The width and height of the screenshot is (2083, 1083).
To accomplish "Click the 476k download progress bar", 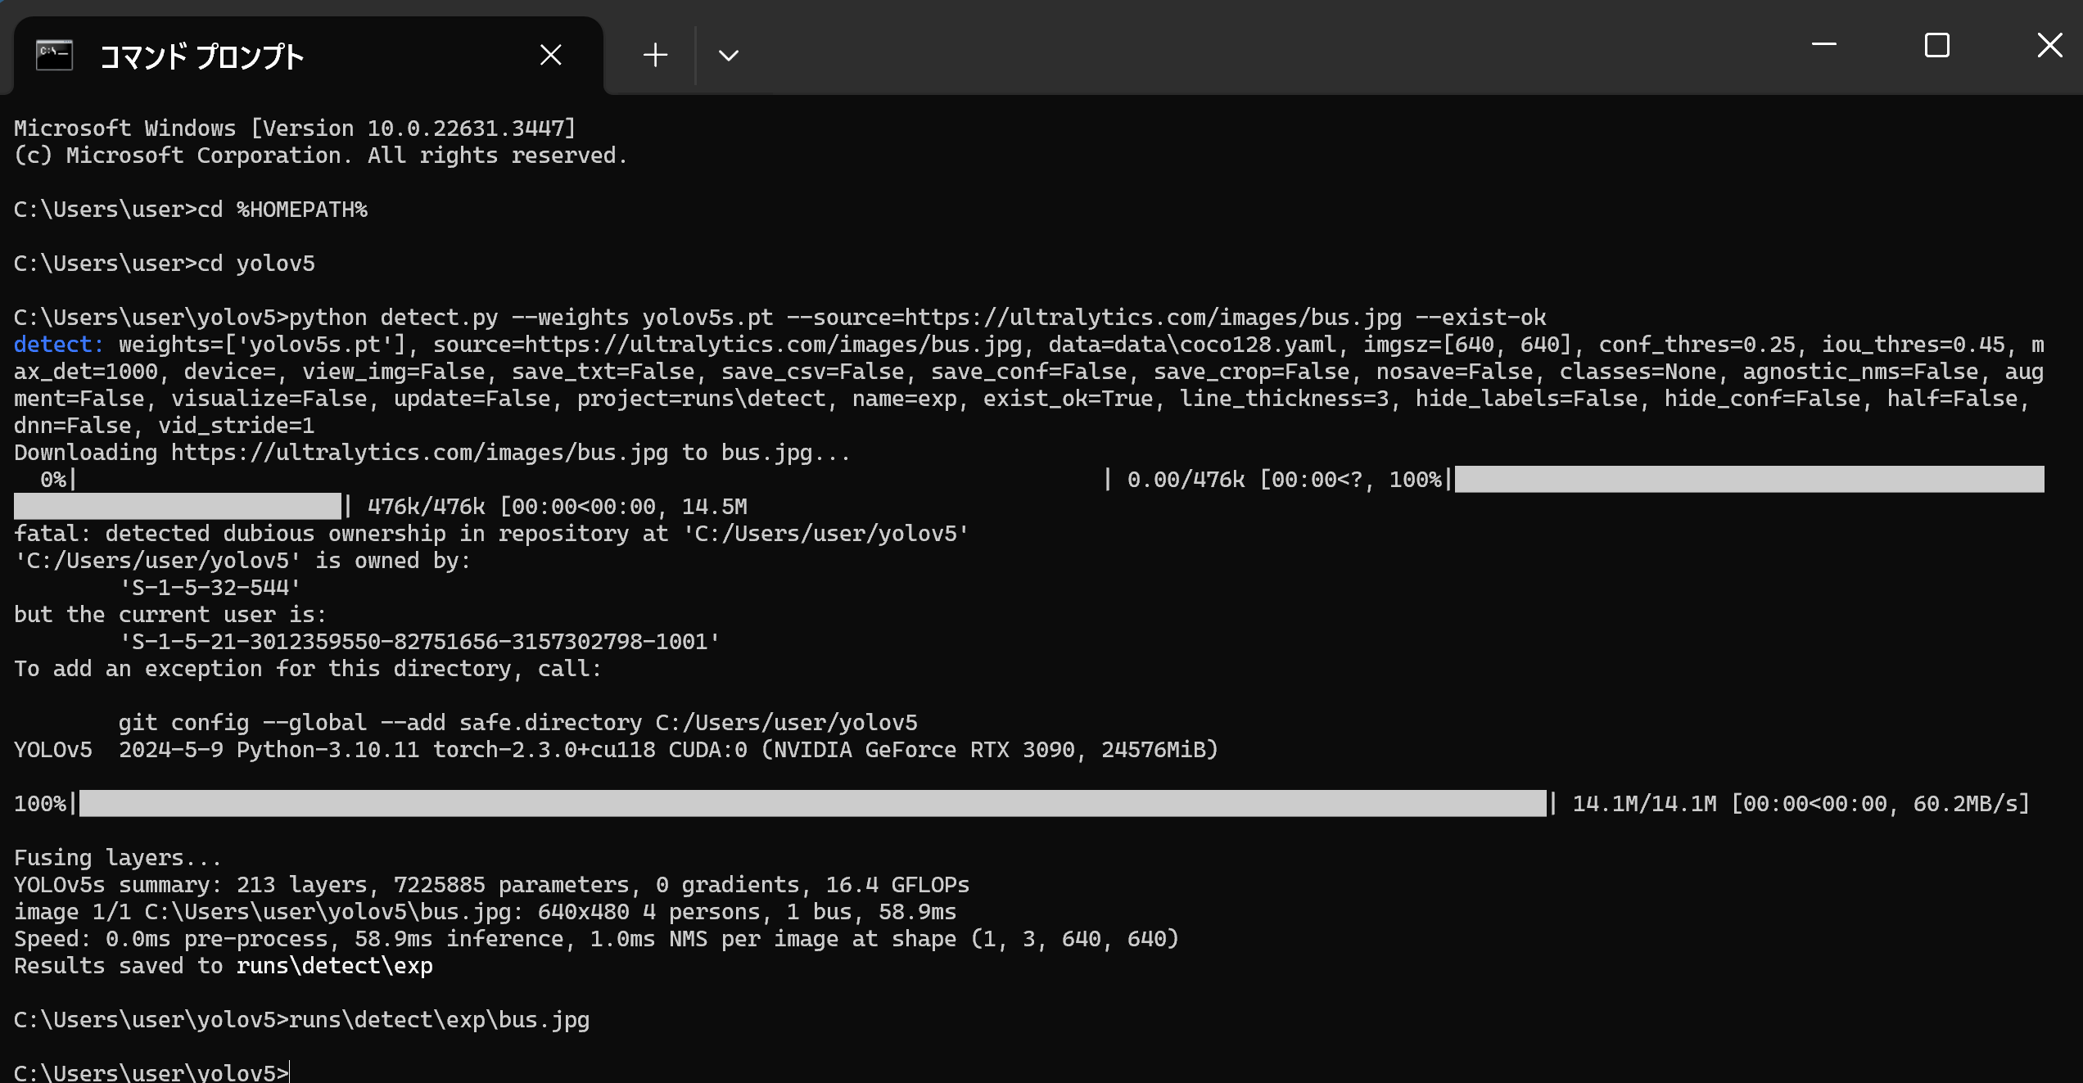I will pos(1750,479).
